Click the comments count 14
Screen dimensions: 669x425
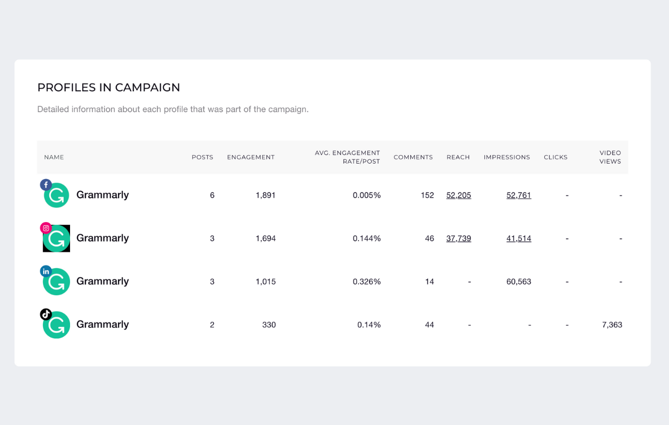[430, 282]
